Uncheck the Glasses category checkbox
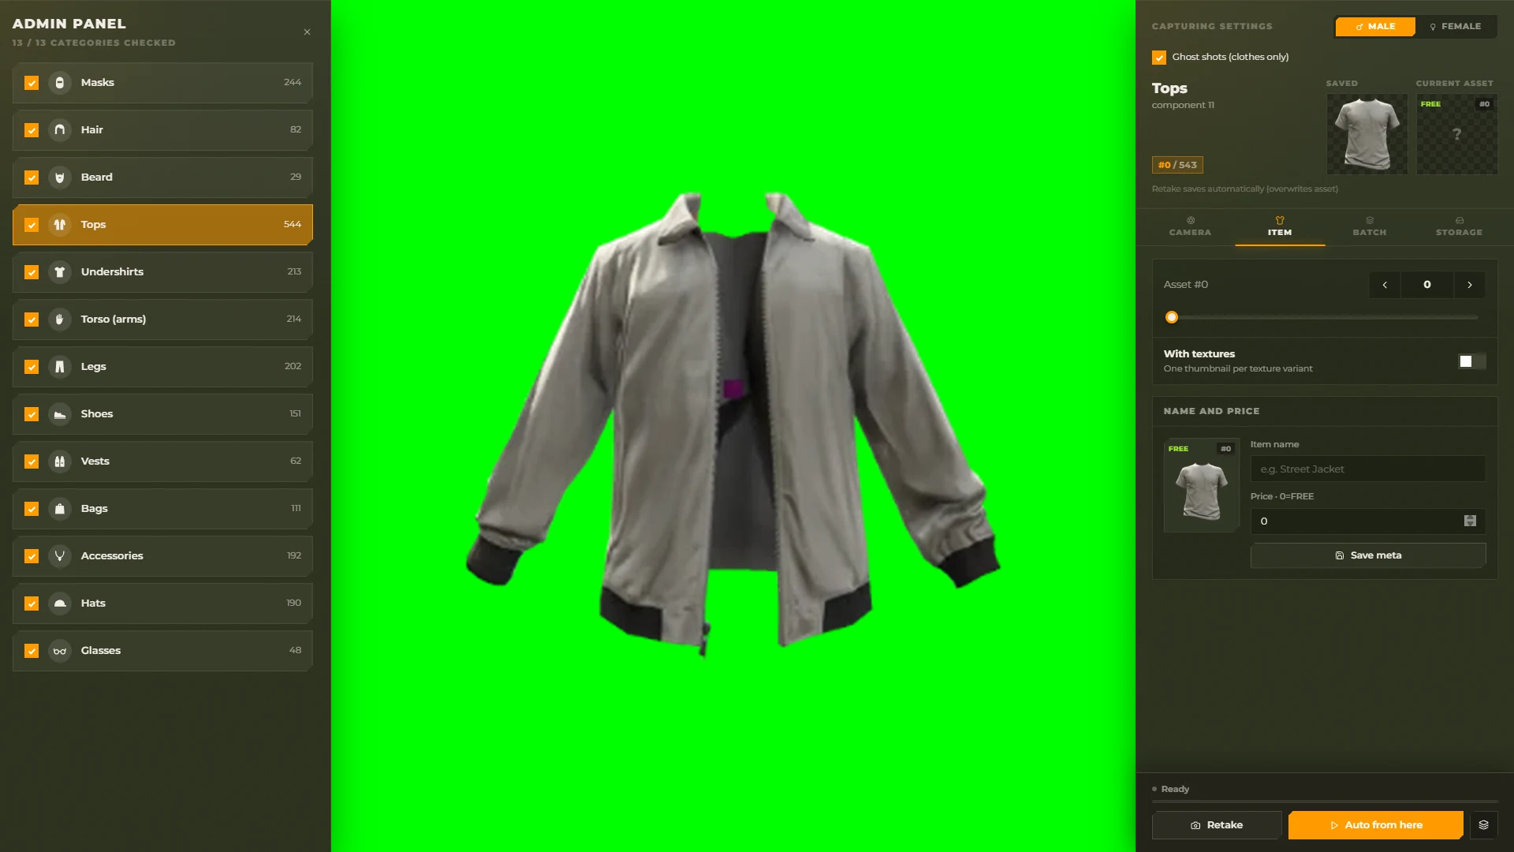The image size is (1514, 852). (x=32, y=651)
